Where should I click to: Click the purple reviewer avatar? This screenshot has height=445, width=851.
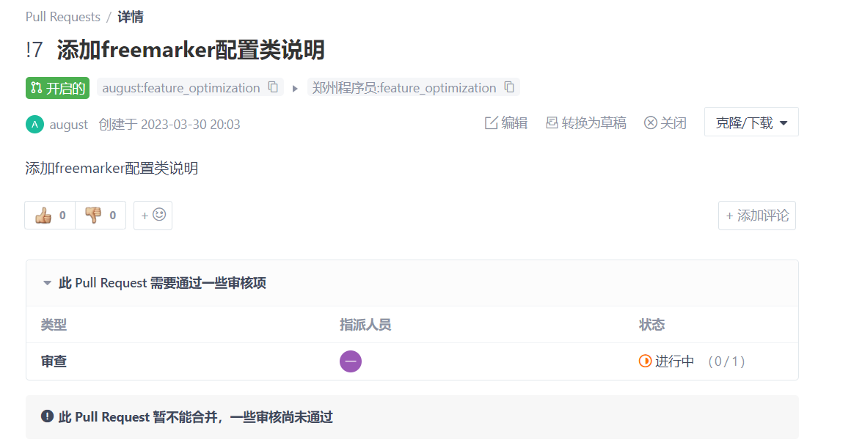pos(350,361)
